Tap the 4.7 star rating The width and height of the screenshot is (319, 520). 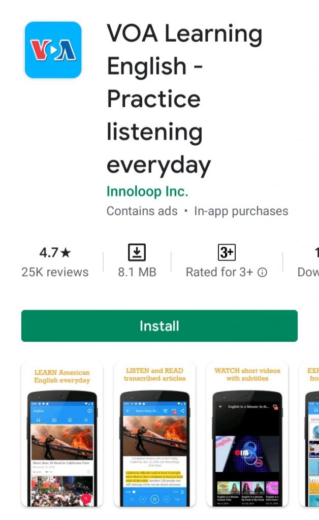coord(55,253)
